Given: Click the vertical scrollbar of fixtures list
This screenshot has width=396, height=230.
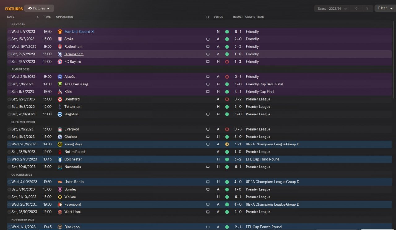Looking at the screenshot, I should (394, 59).
